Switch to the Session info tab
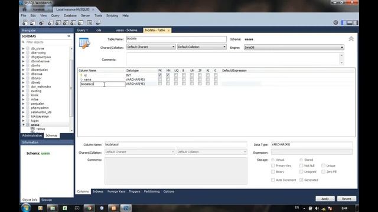The width and height of the screenshot is (378, 212). 47,200
